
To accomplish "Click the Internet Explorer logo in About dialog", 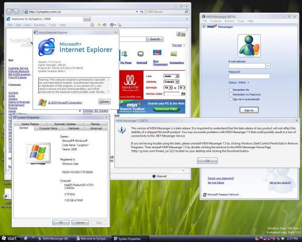I will point(46,47).
